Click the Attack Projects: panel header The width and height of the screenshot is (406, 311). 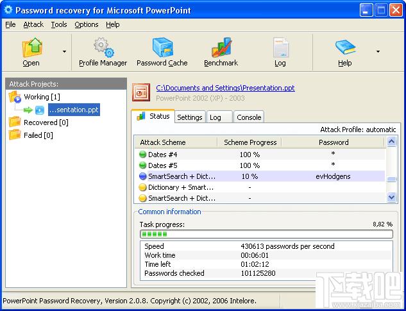pyautogui.click(x=66, y=84)
